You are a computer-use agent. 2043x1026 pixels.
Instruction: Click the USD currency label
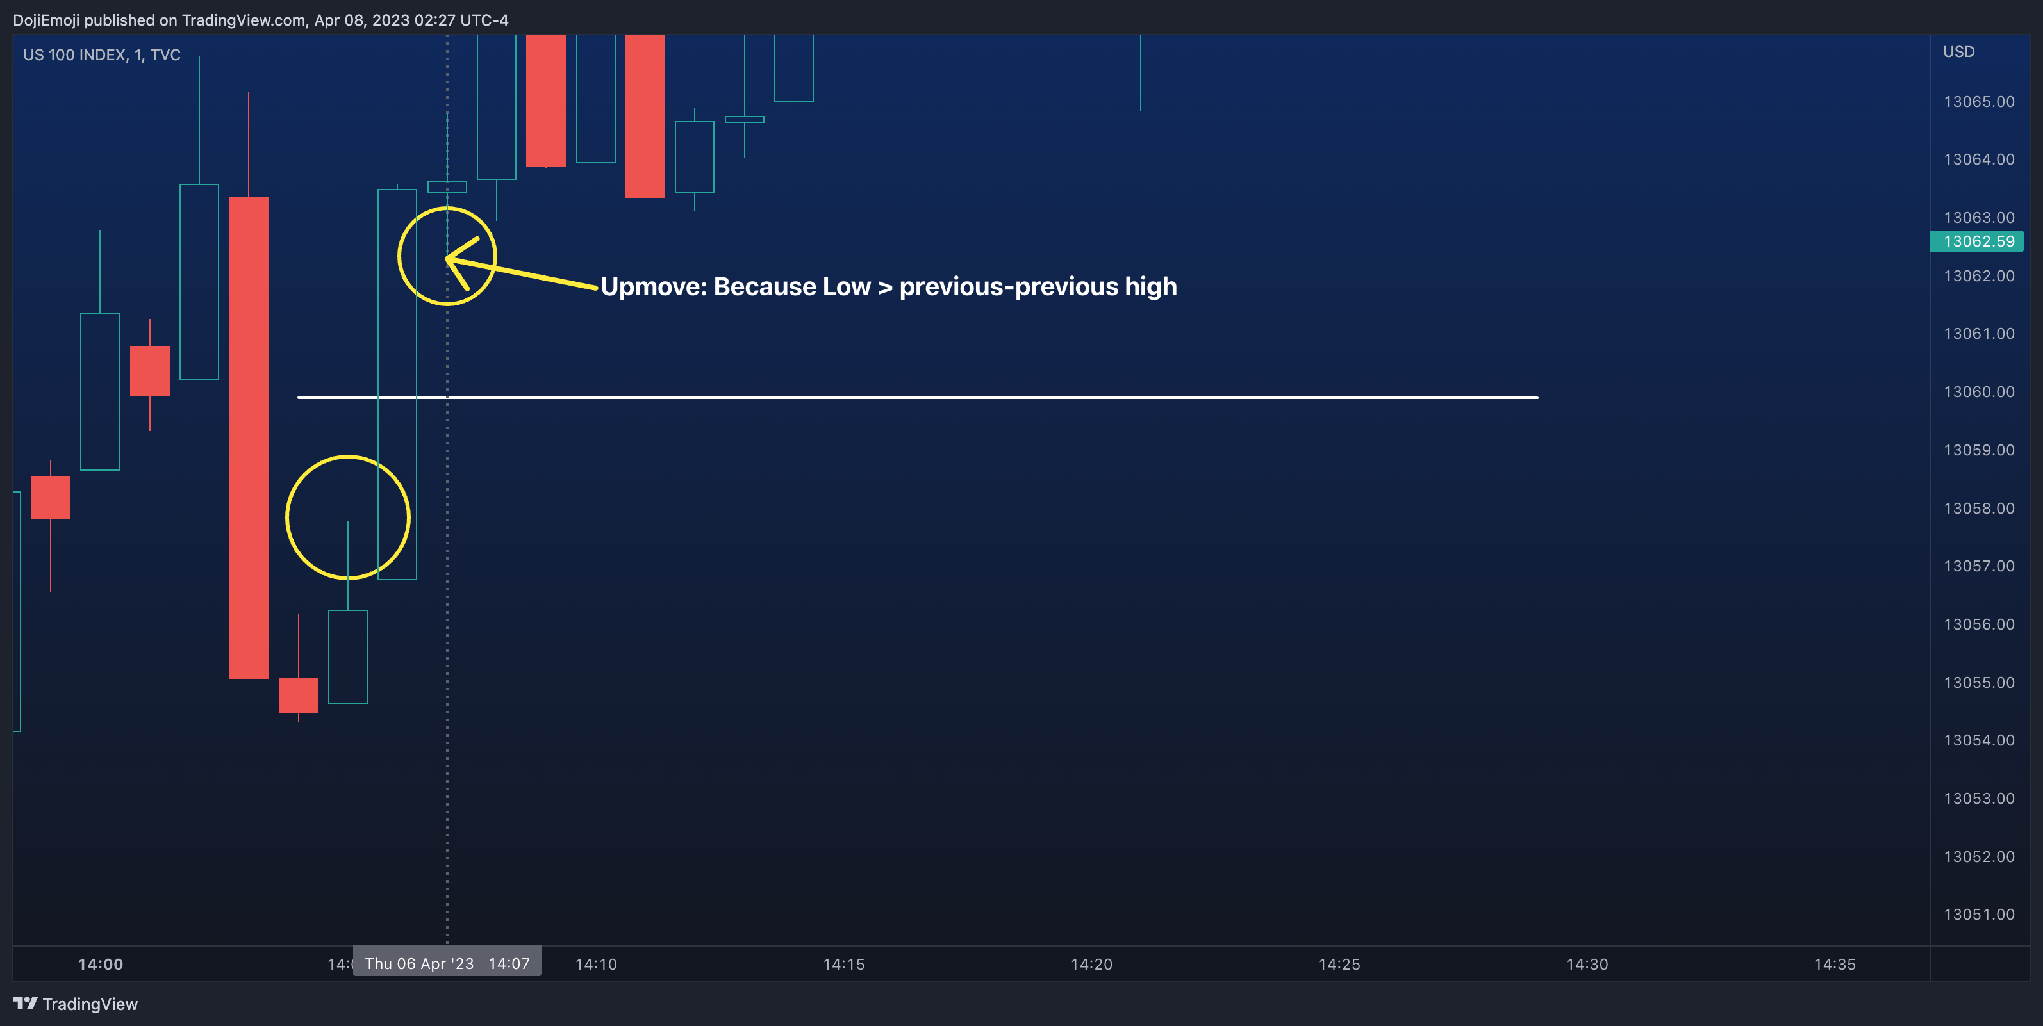(1958, 51)
